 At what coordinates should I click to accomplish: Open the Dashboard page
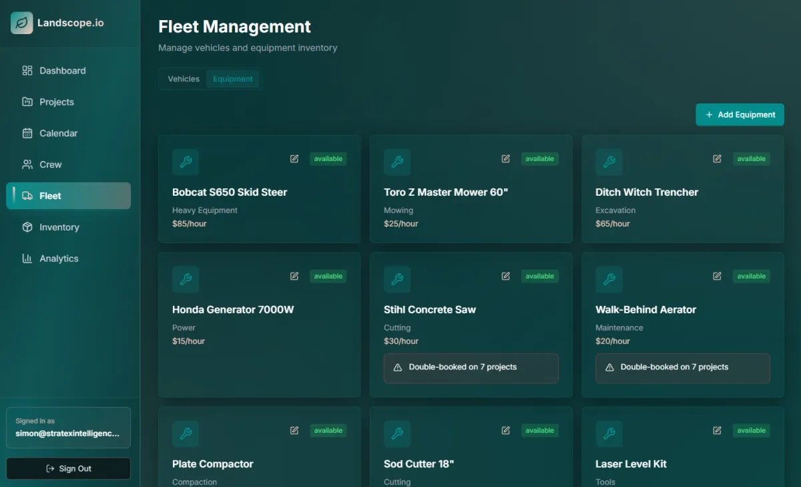click(x=62, y=71)
